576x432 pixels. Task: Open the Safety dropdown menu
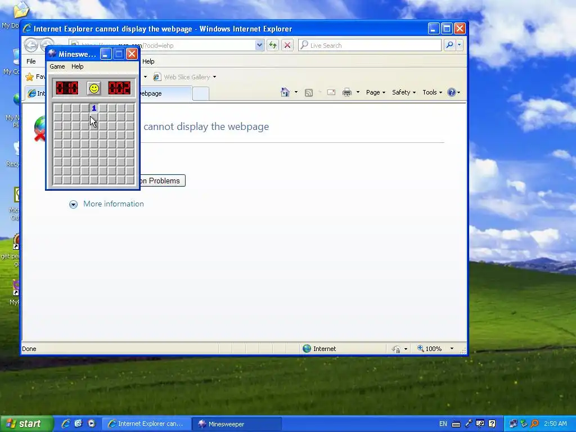click(404, 92)
